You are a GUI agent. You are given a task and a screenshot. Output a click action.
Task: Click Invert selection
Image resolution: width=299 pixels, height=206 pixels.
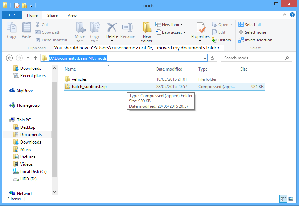point(255,40)
